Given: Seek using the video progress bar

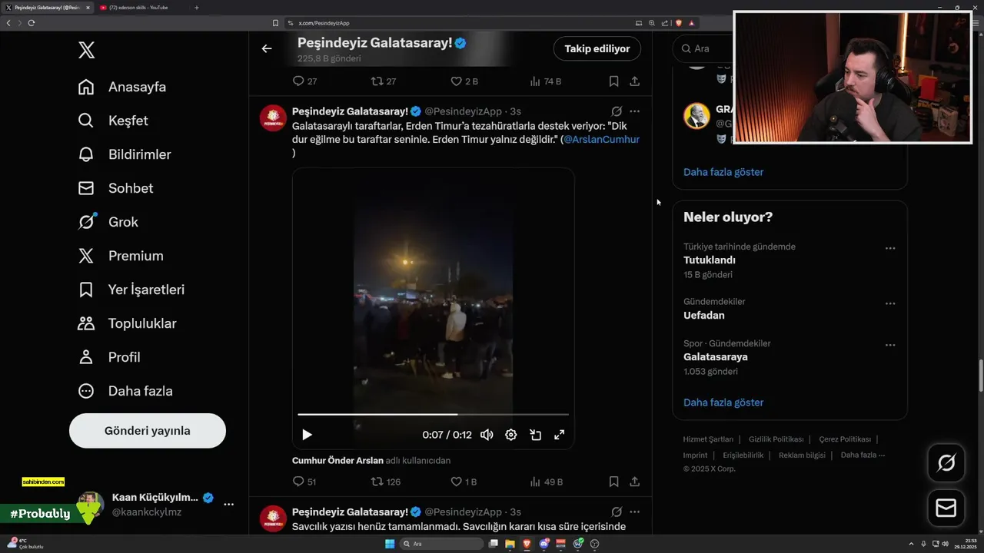Looking at the screenshot, I should 433,415.
